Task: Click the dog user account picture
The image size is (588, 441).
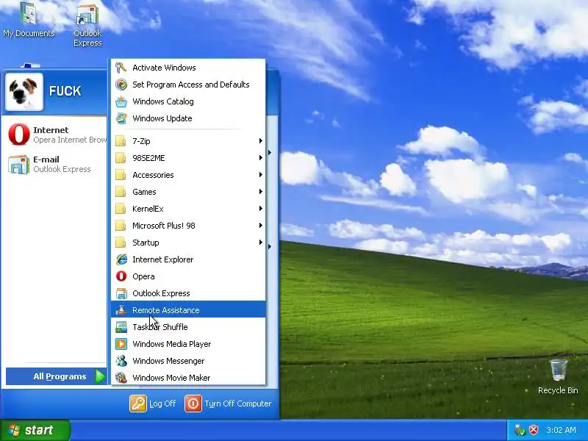Action: (x=24, y=91)
